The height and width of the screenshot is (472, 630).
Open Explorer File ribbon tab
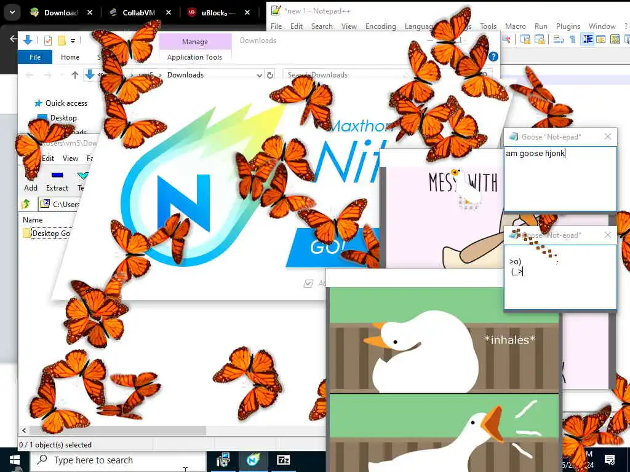tap(35, 57)
